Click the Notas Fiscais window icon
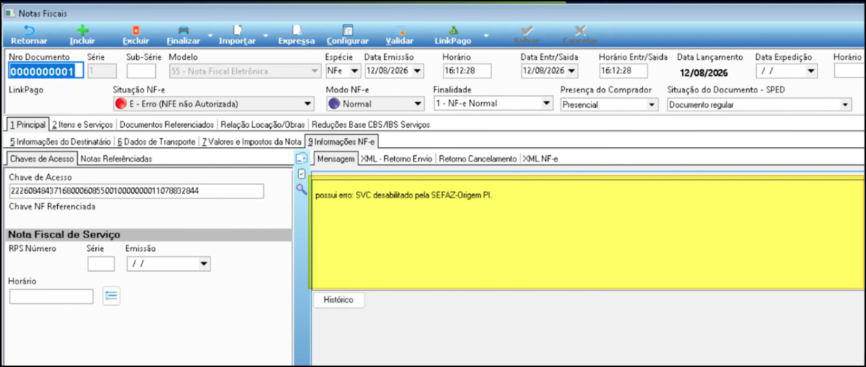 (x=10, y=12)
